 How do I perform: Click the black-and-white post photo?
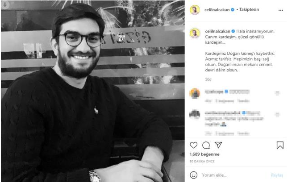[93, 91]
